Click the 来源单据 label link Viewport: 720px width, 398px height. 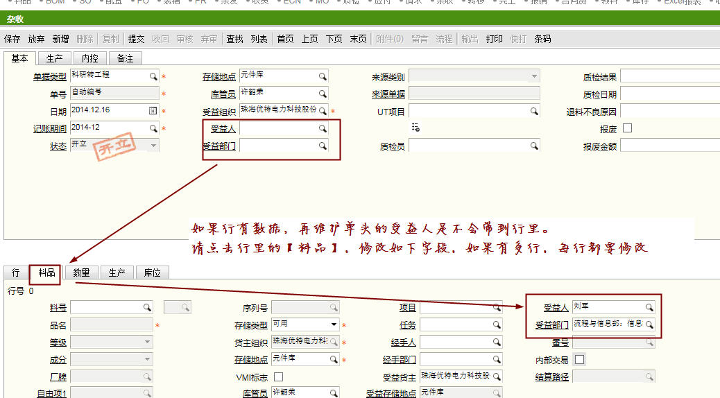tap(388, 94)
